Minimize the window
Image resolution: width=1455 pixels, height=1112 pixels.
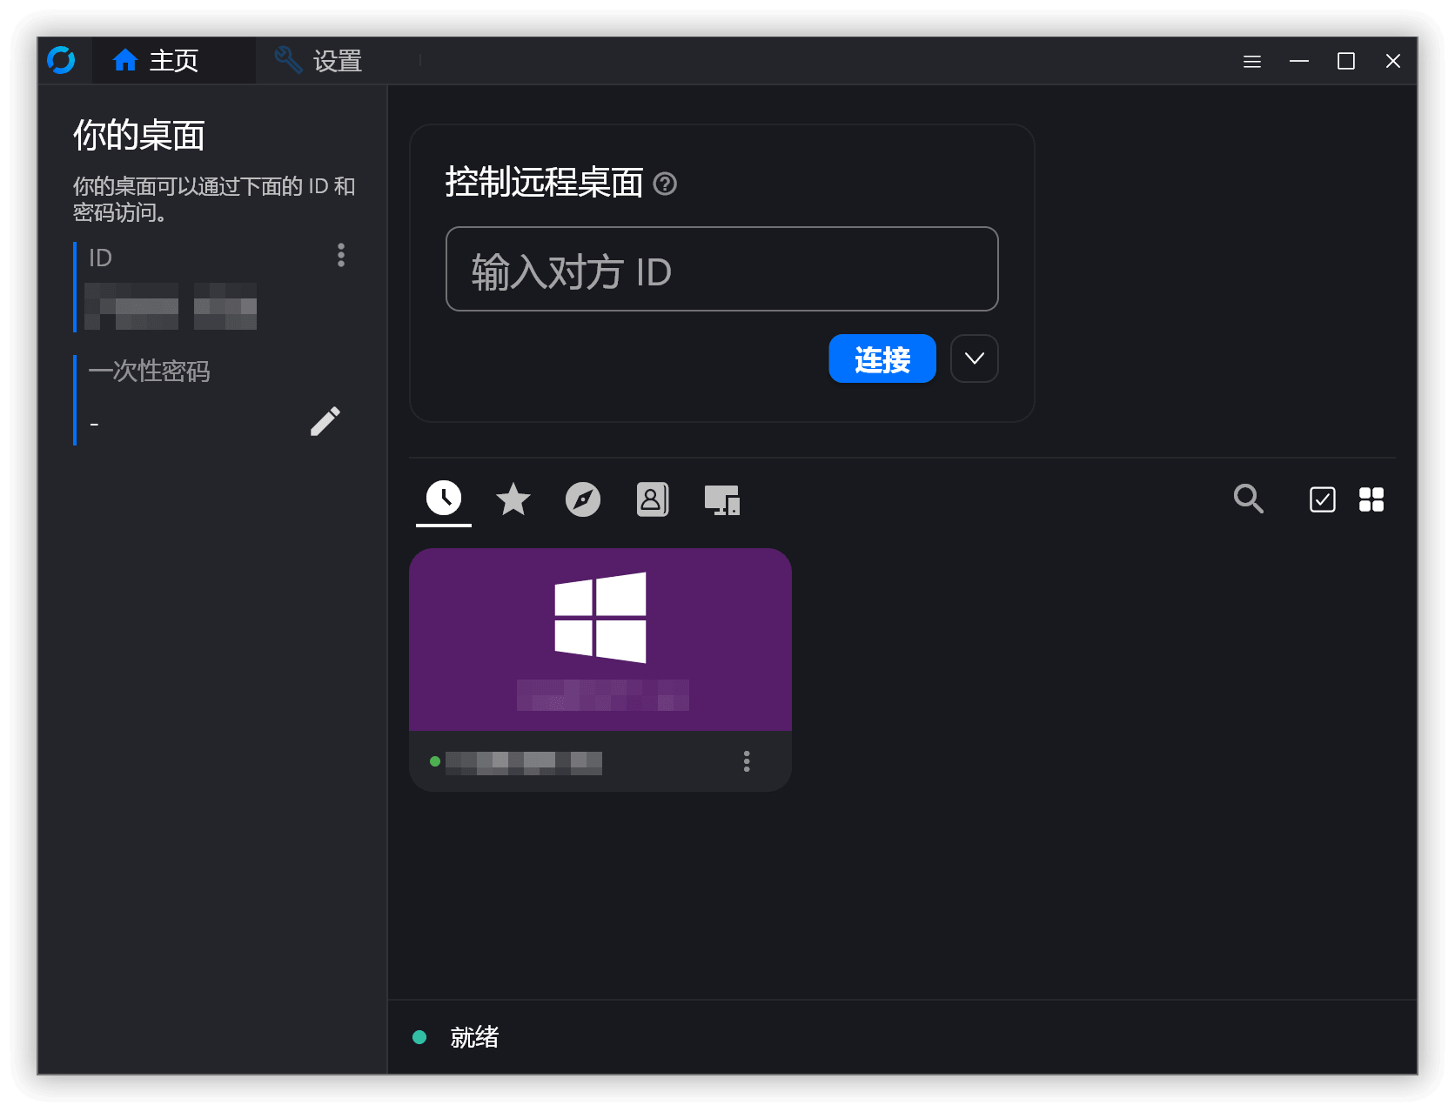tap(1299, 61)
